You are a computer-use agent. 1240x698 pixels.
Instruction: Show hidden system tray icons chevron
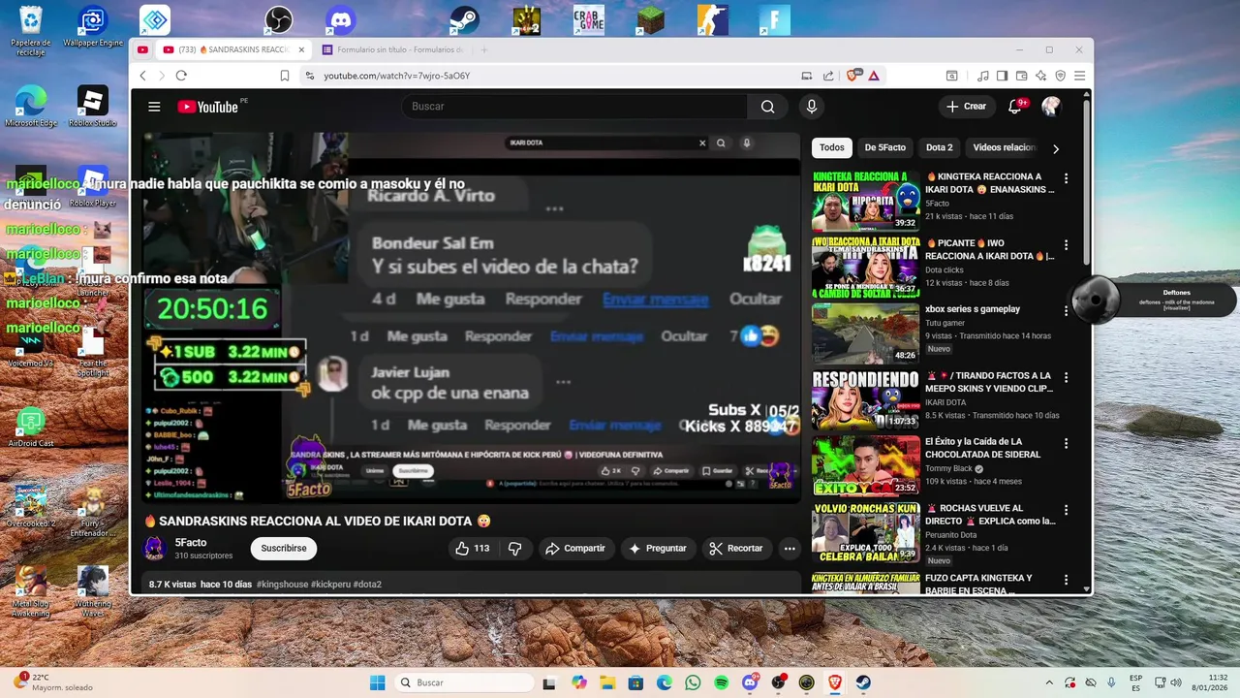point(1049,682)
